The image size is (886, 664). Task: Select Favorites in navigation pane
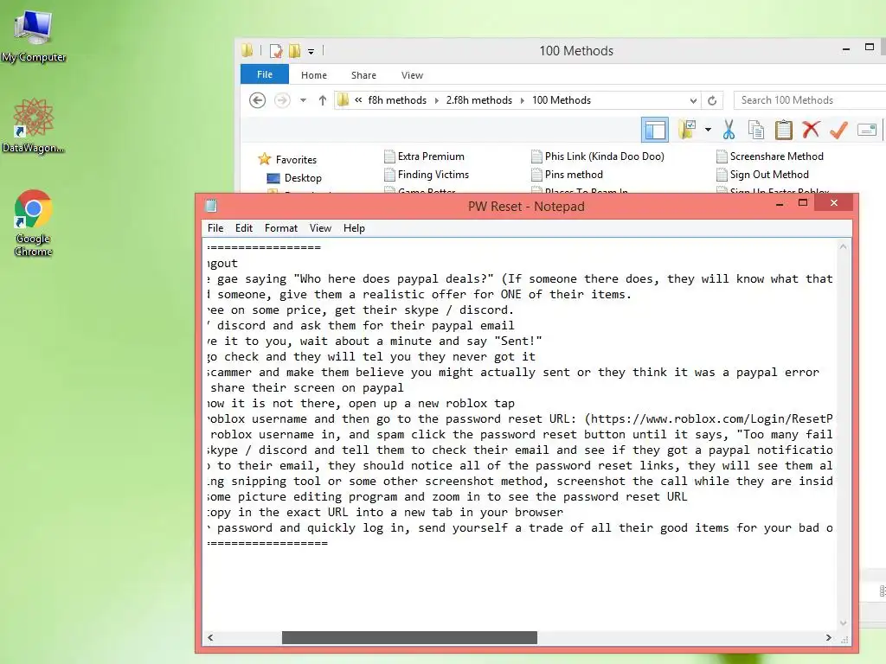pyautogui.click(x=287, y=159)
